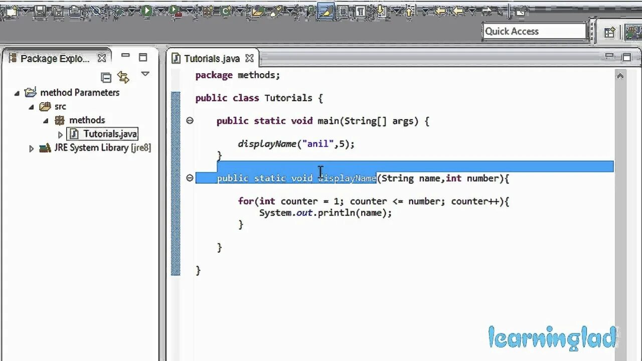Minimize the editor area

pos(609,56)
